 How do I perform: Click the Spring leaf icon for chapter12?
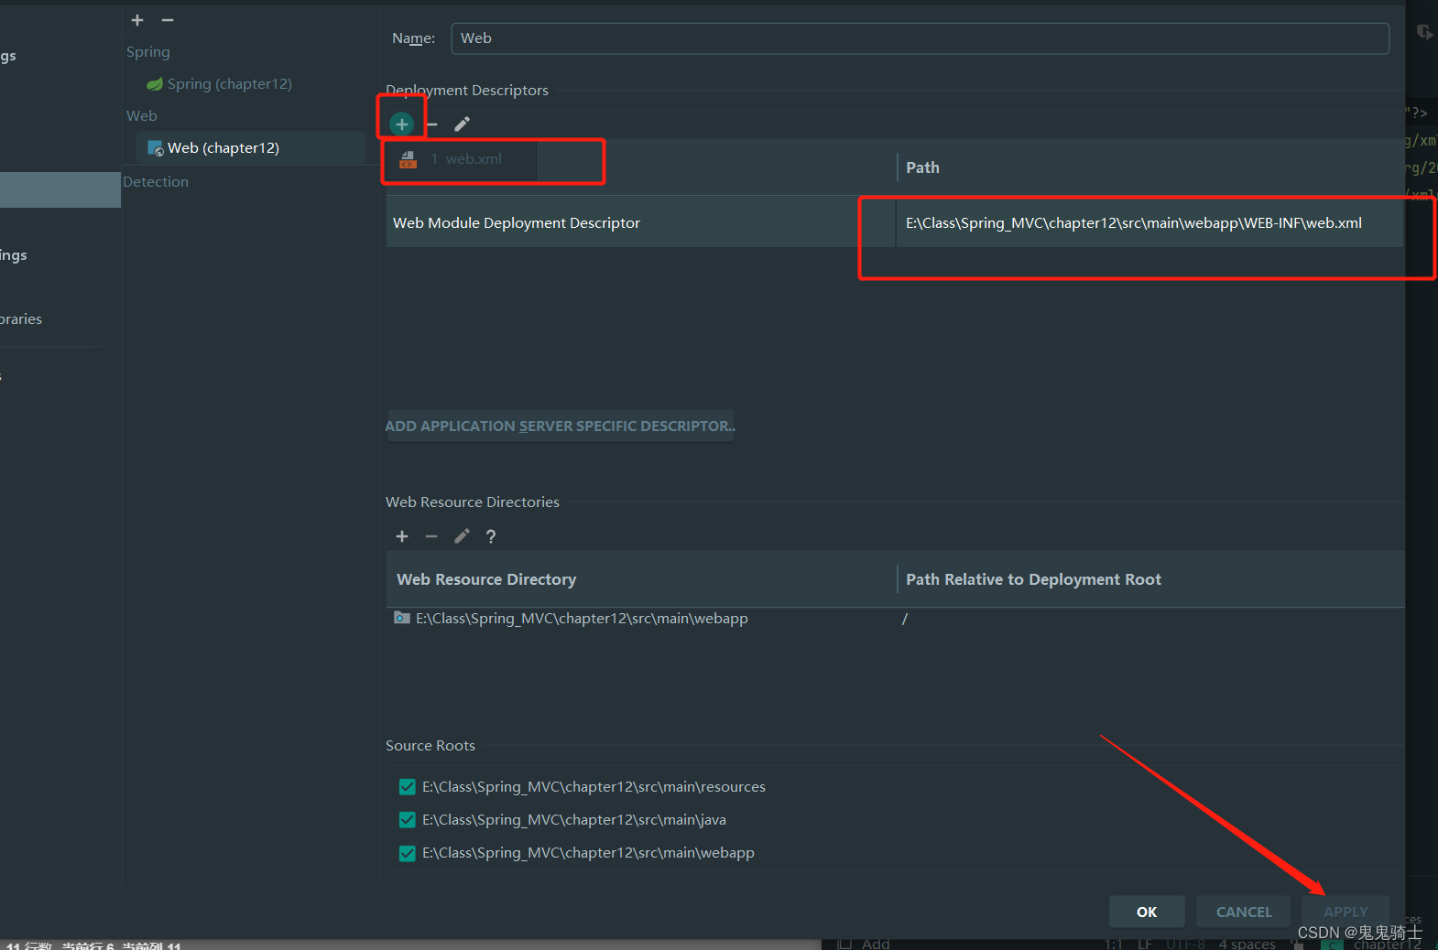click(155, 84)
